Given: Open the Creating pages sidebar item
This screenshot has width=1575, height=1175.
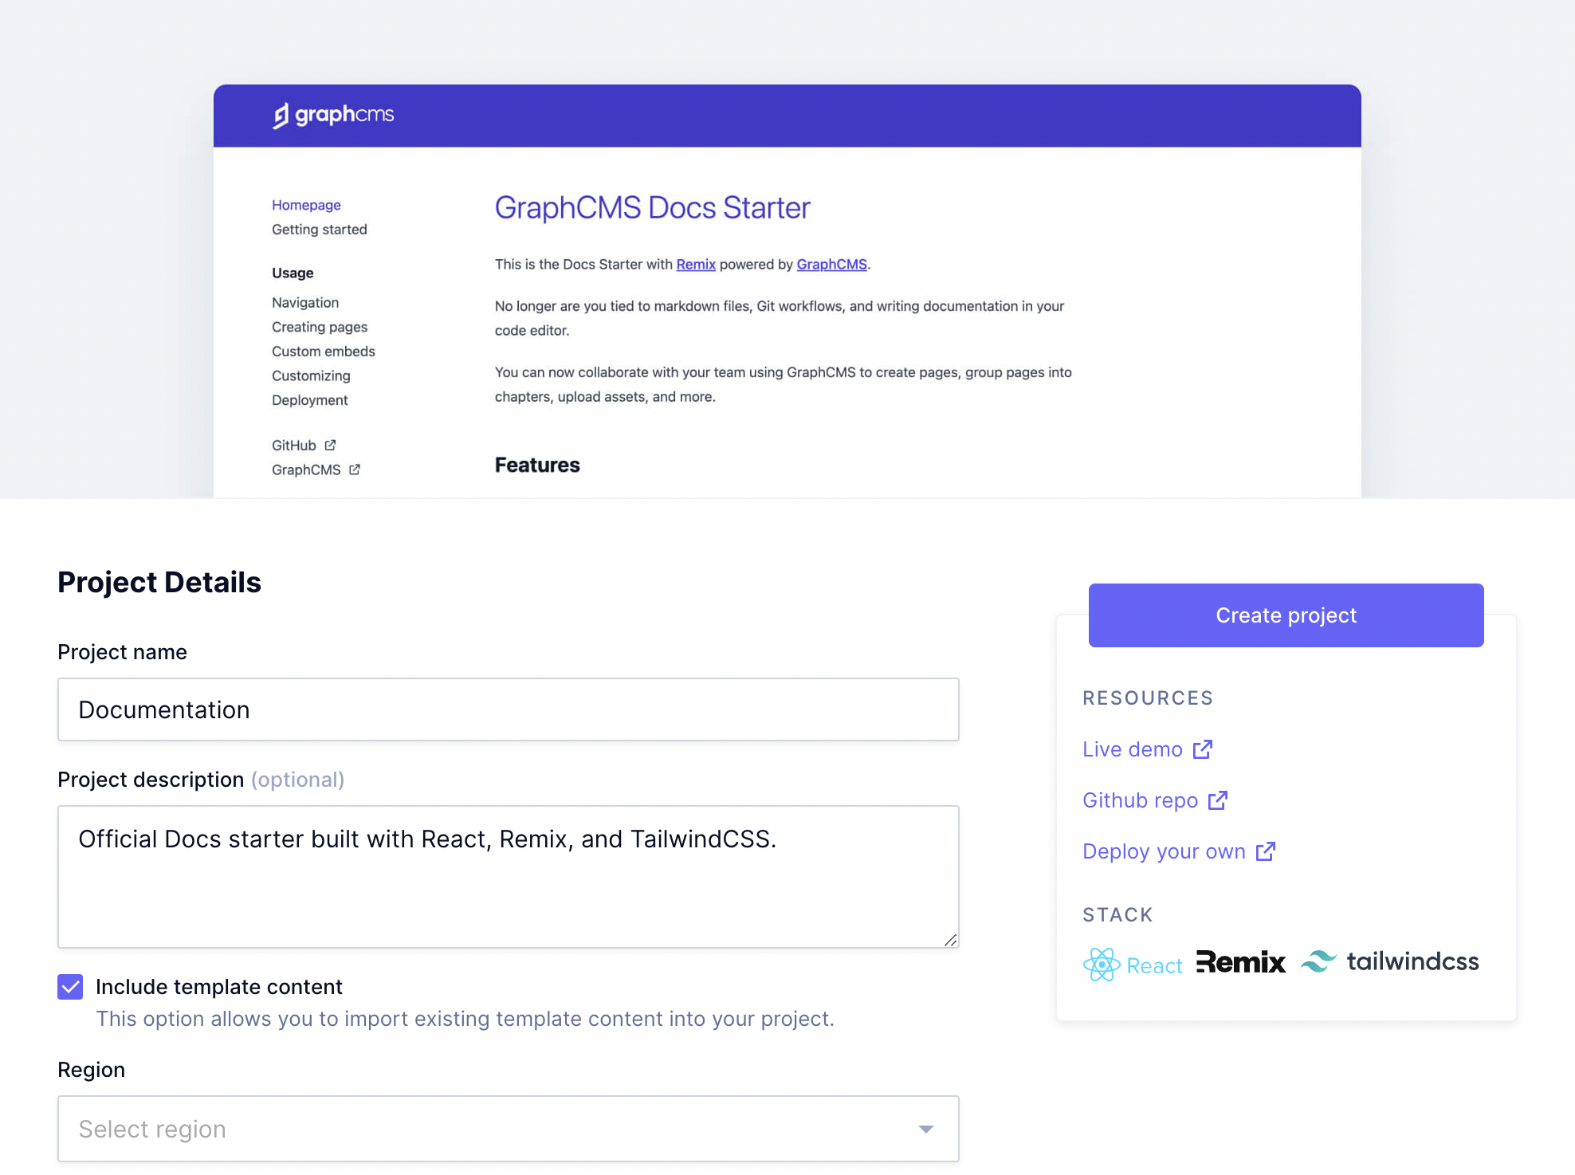Looking at the screenshot, I should [x=319, y=327].
